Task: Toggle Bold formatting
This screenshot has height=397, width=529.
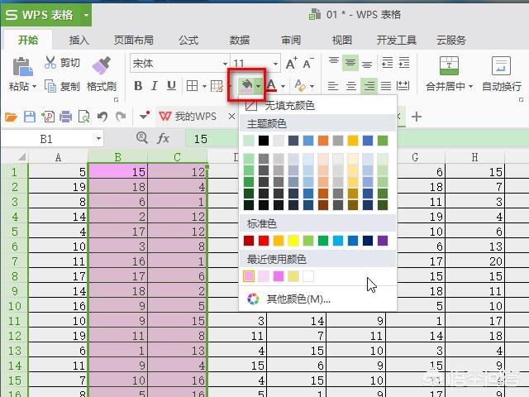Action: coord(138,86)
